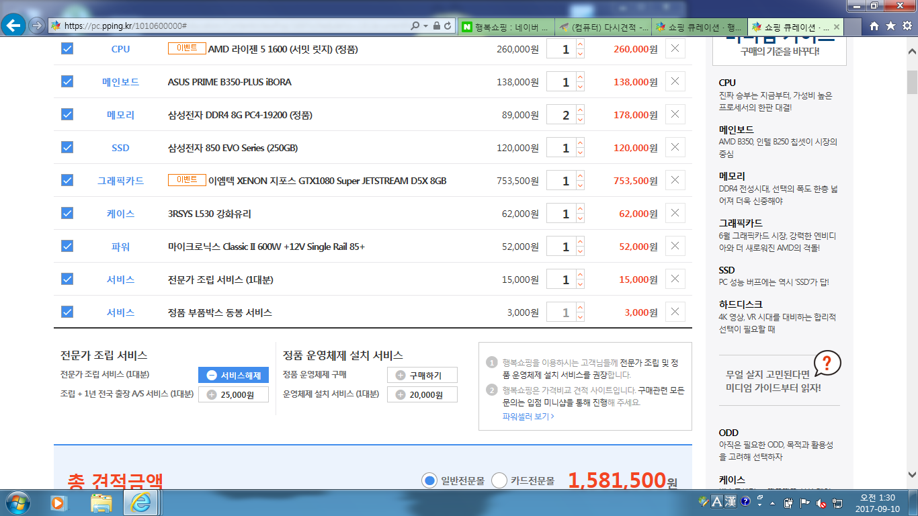Switch to the (컴퓨터) 다시견적 tab
This screenshot has width=918, height=516.
pos(603,27)
